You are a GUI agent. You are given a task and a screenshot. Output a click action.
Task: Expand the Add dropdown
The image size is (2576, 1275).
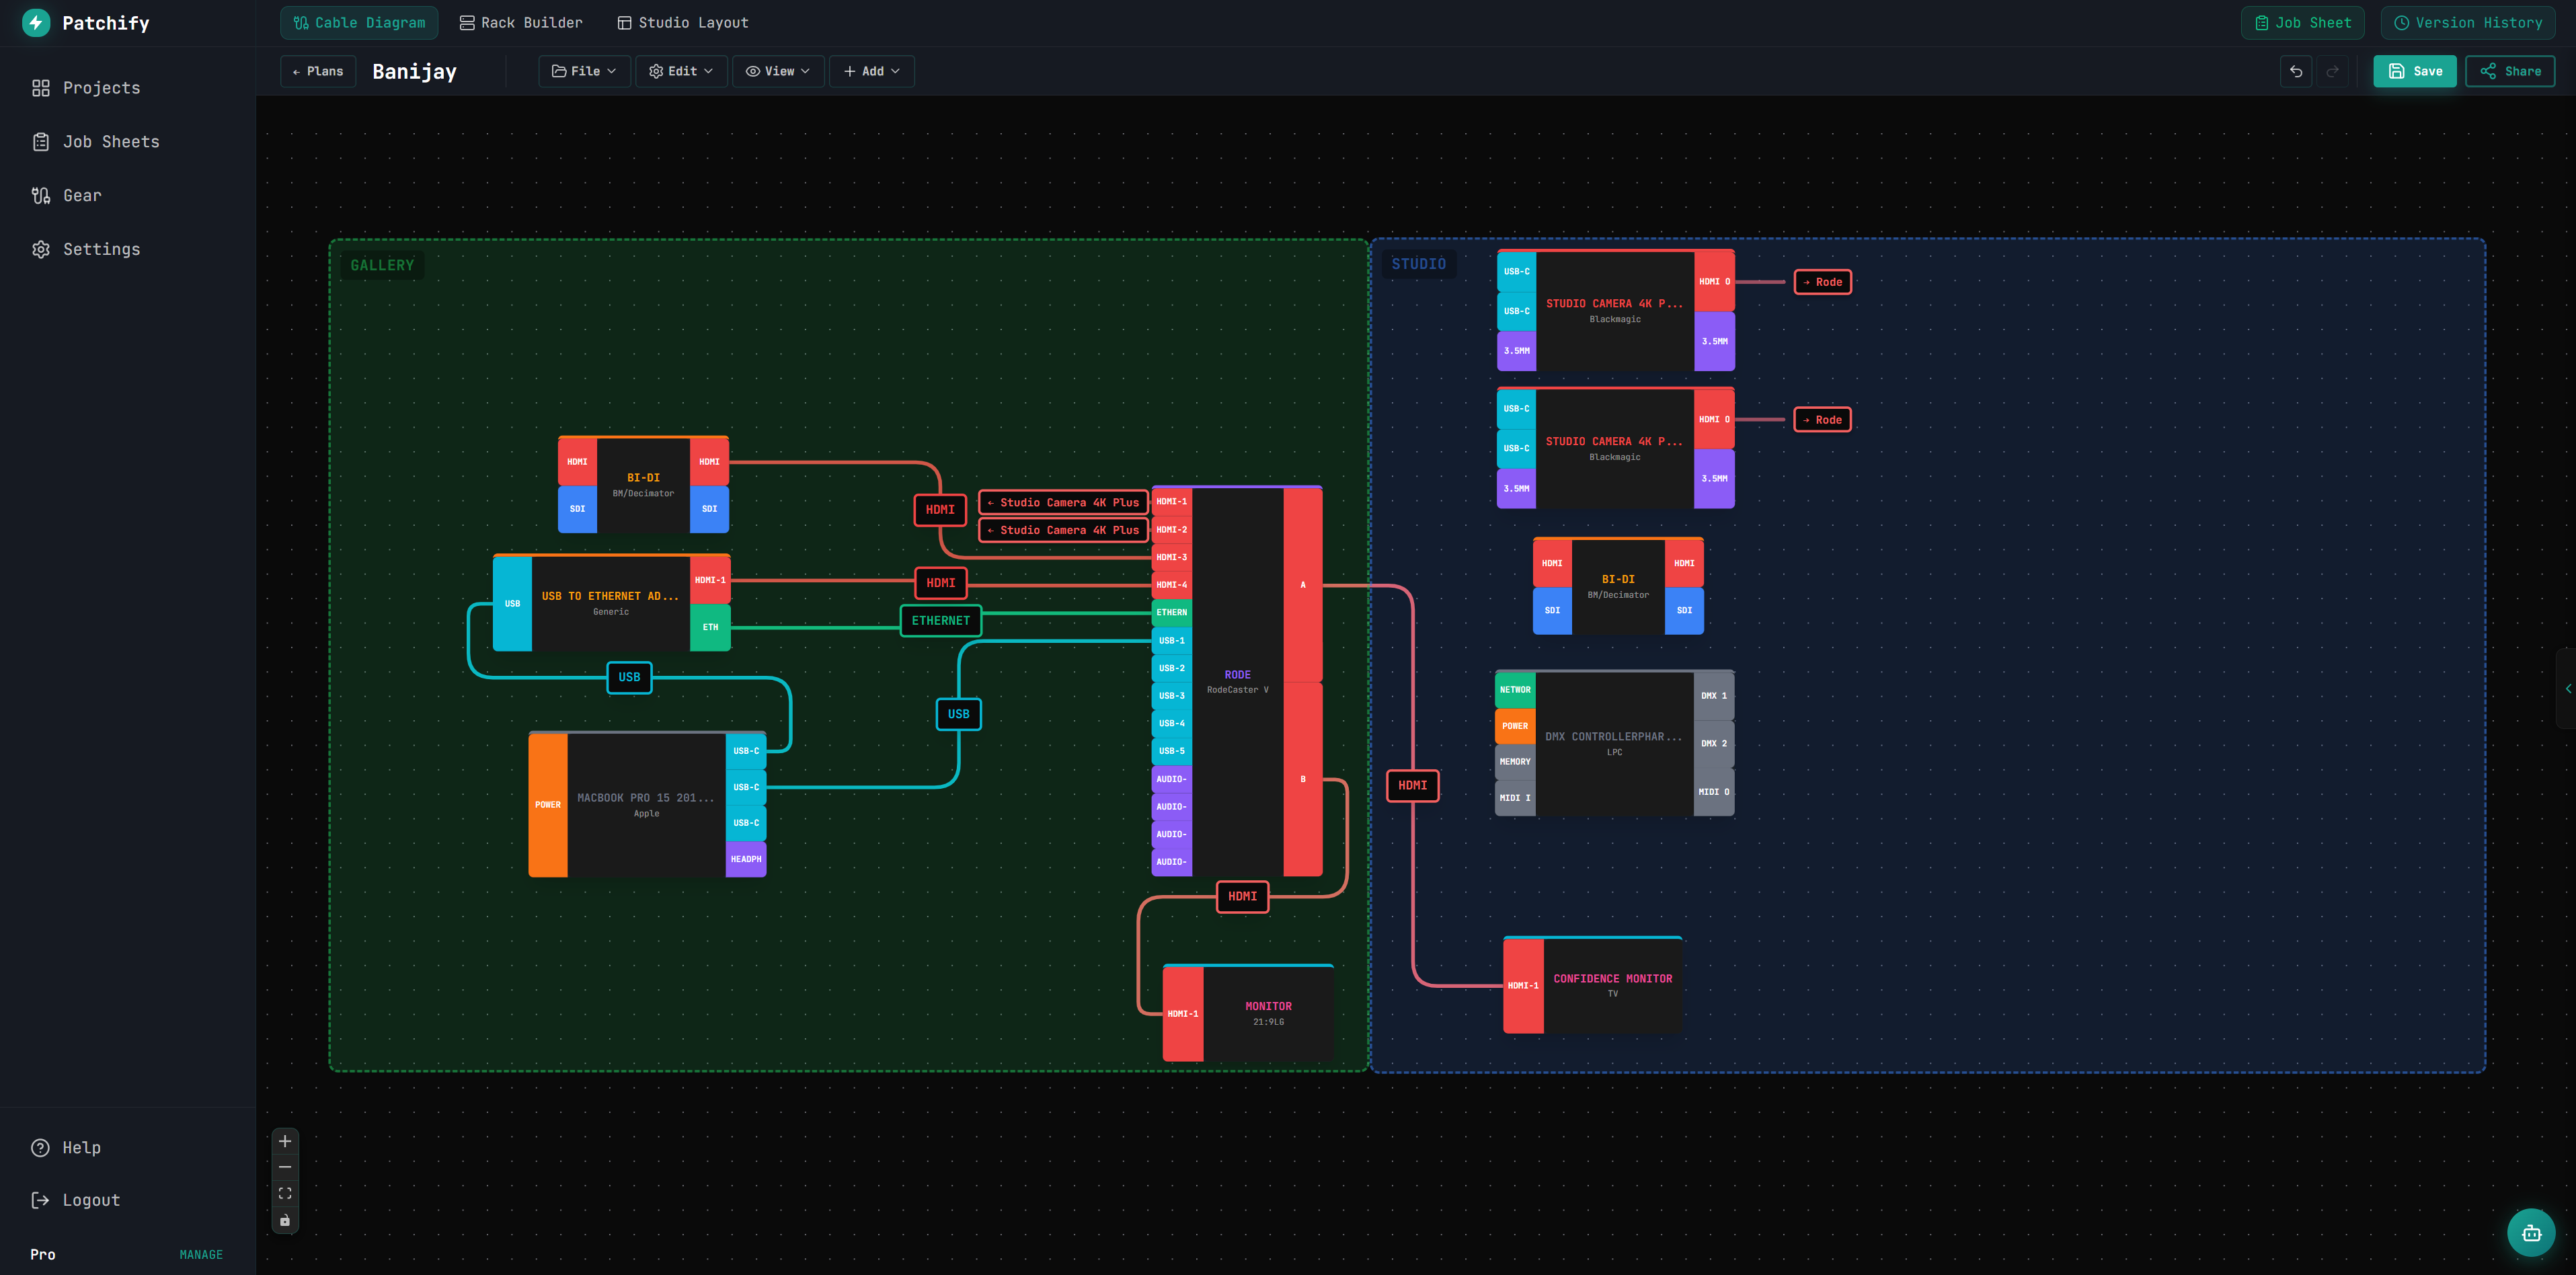click(x=870, y=71)
